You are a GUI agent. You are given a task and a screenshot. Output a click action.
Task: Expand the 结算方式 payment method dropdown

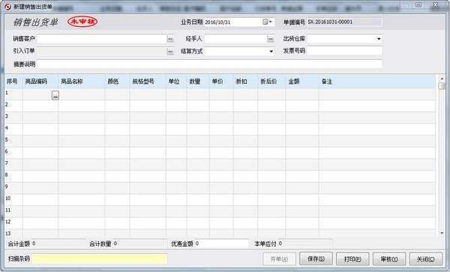(x=271, y=52)
